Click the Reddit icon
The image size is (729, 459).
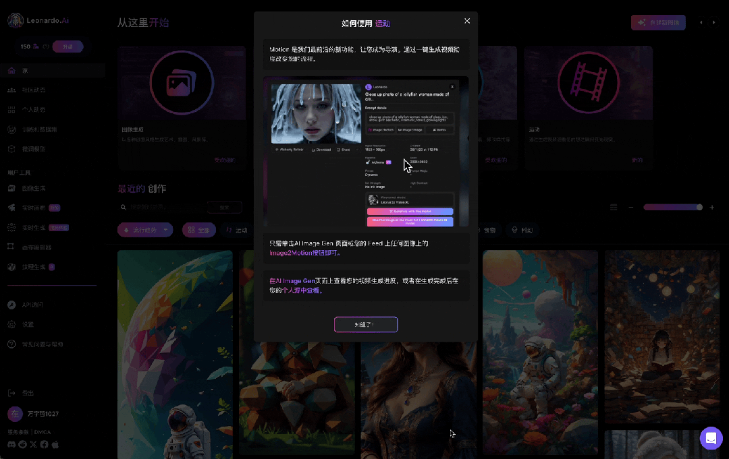[x=22, y=444]
